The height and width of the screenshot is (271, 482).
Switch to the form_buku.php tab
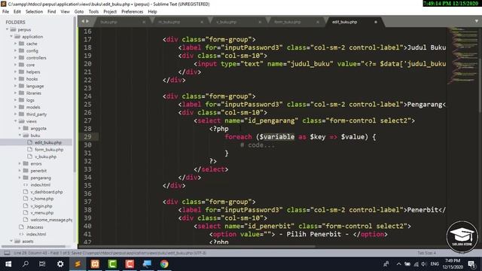296,22
